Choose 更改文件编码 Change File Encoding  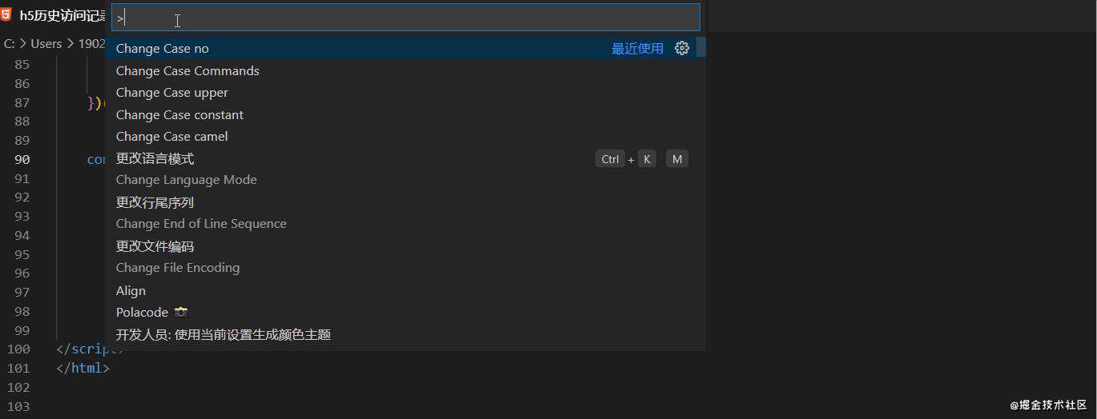tap(405, 257)
